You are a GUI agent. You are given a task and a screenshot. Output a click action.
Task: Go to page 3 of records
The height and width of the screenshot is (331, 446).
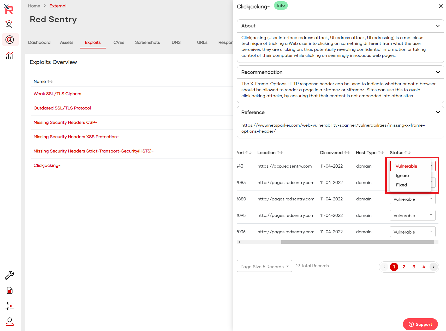[x=414, y=267]
